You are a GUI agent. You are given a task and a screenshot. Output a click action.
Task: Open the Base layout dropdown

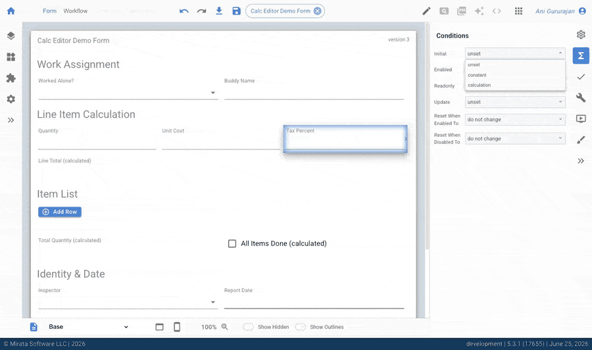point(88,327)
